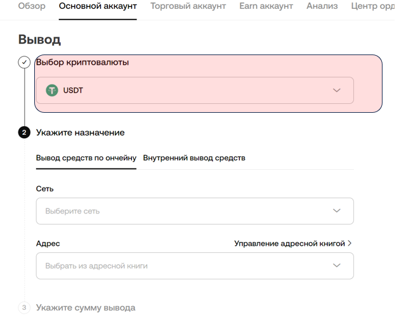Click the arrow next to Управление адресной книгой
The width and height of the screenshot is (399, 325).
click(x=350, y=243)
